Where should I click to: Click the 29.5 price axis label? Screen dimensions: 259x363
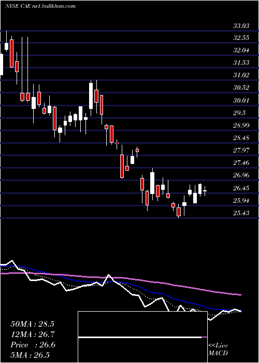tap(239, 113)
